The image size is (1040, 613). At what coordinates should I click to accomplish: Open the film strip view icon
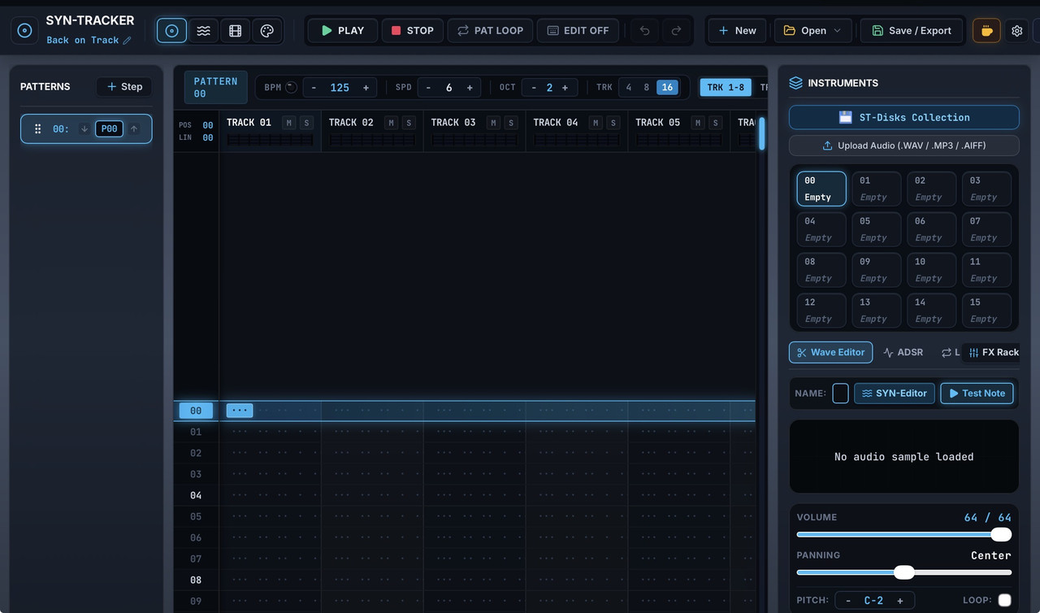(x=235, y=31)
